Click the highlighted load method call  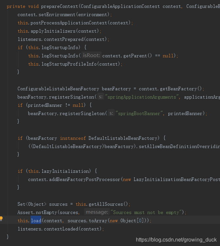[x=36, y=221]
